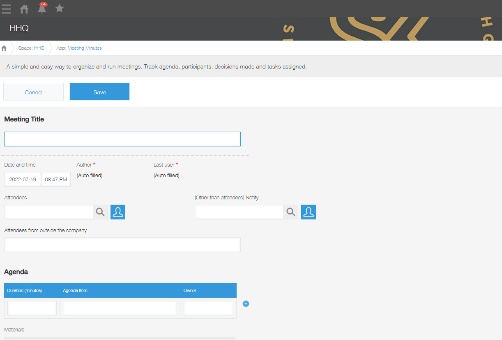Open the hamburger main menu
Viewport: 502px width, 340px height.
coord(6,9)
